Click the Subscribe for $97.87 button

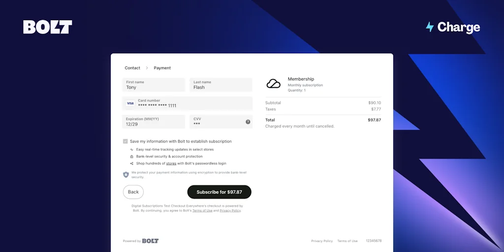click(219, 192)
